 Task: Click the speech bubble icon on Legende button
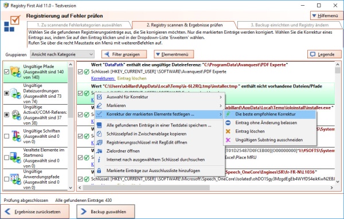[312, 54]
